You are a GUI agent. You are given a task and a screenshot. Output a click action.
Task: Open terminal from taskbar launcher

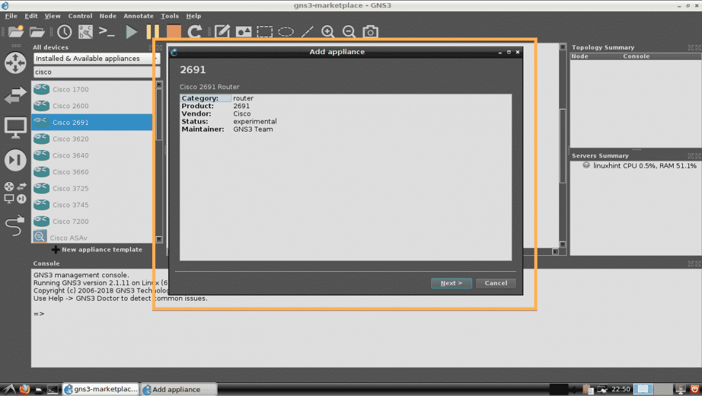pos(52,390)
